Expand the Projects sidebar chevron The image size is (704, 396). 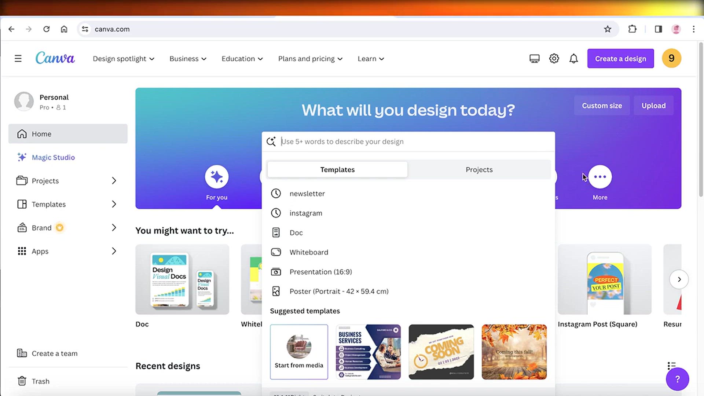click(x=114, y=181)
